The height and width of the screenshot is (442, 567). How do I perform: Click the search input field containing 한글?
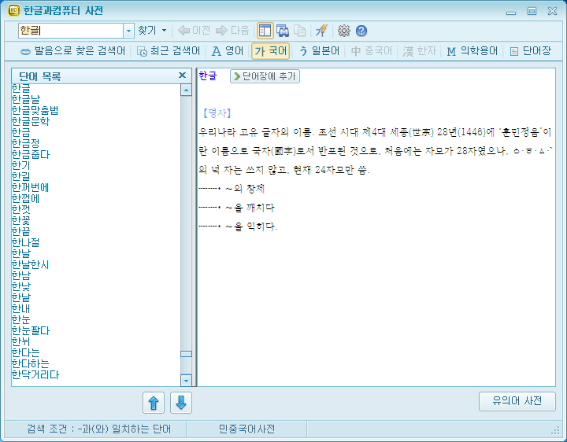coord(71,31)
